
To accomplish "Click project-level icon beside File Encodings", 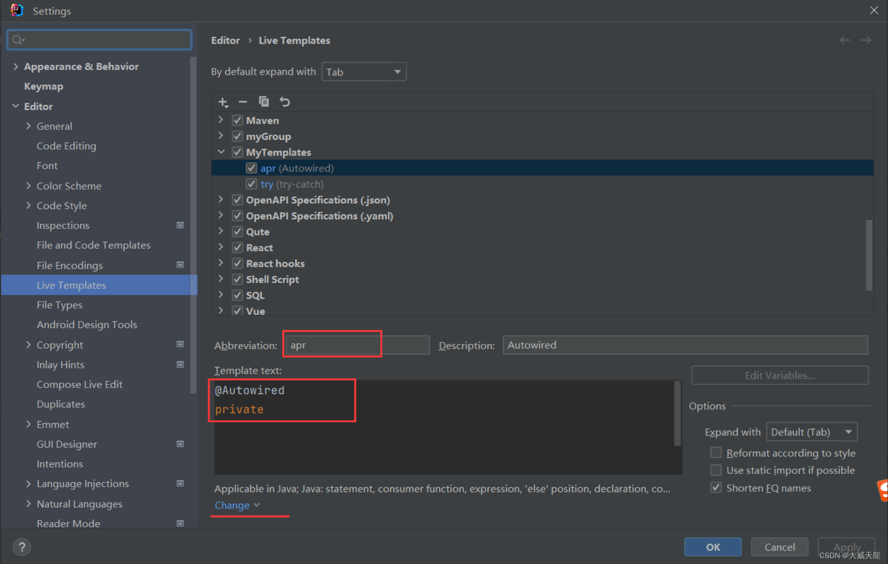I will [180, 265].
